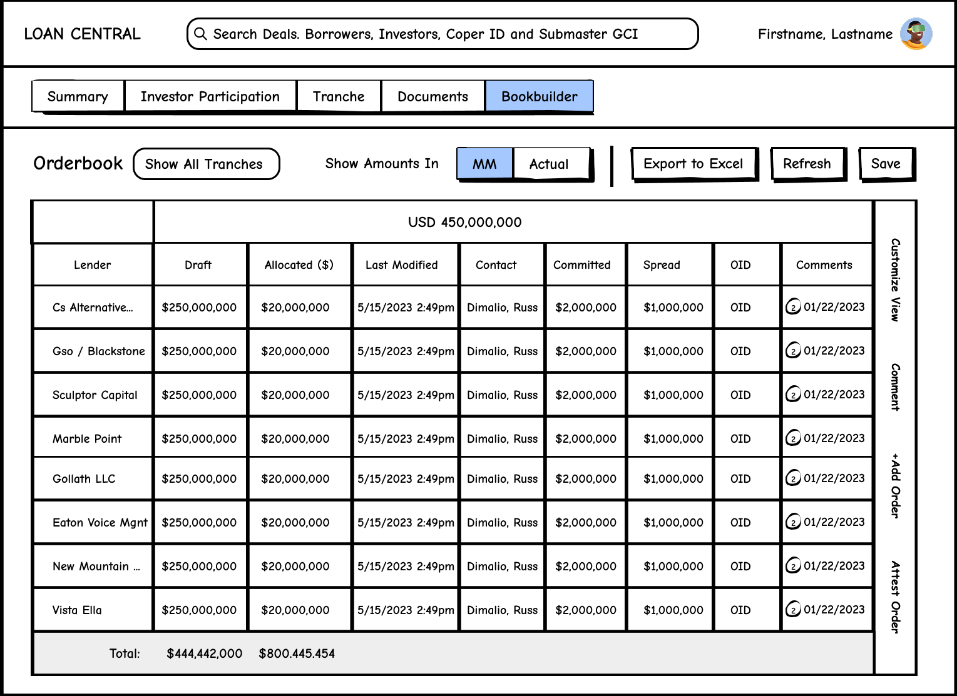957x696 pixels.
Task: Click Export to Excel button
Action: [694, 164]
